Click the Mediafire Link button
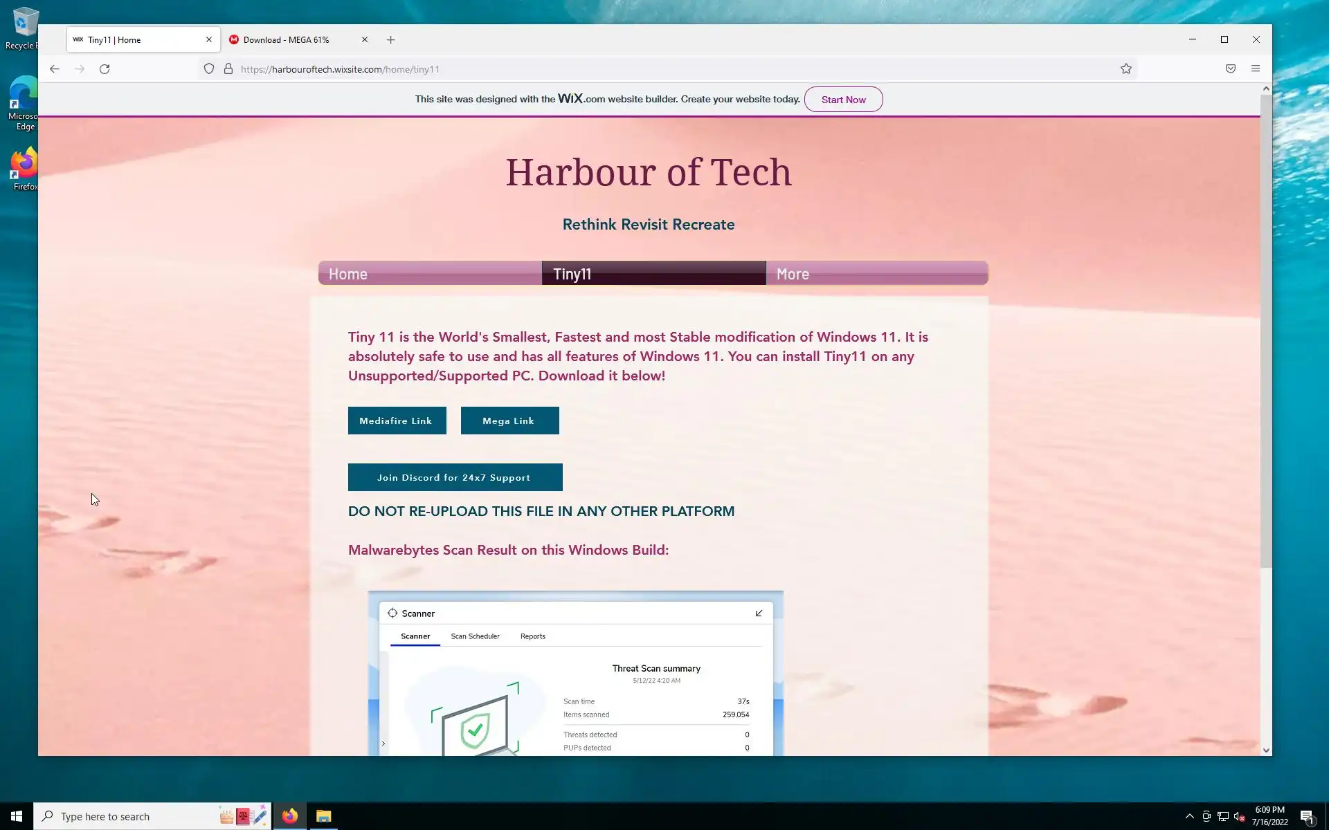Image resolution: width=1329 pixels, height=830 pixels. 397,421
